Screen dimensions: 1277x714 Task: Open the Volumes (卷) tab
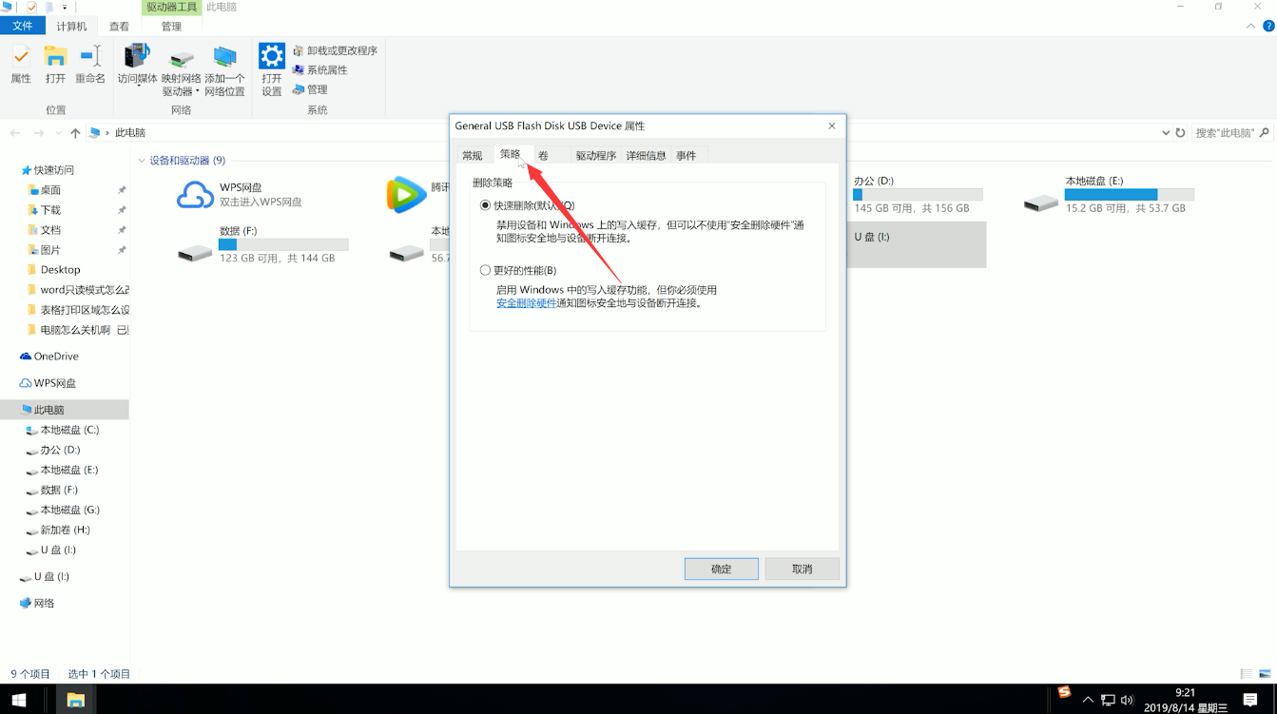[543, 156]
